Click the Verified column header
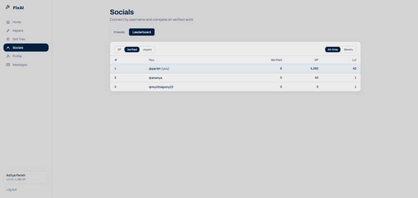 276,60
